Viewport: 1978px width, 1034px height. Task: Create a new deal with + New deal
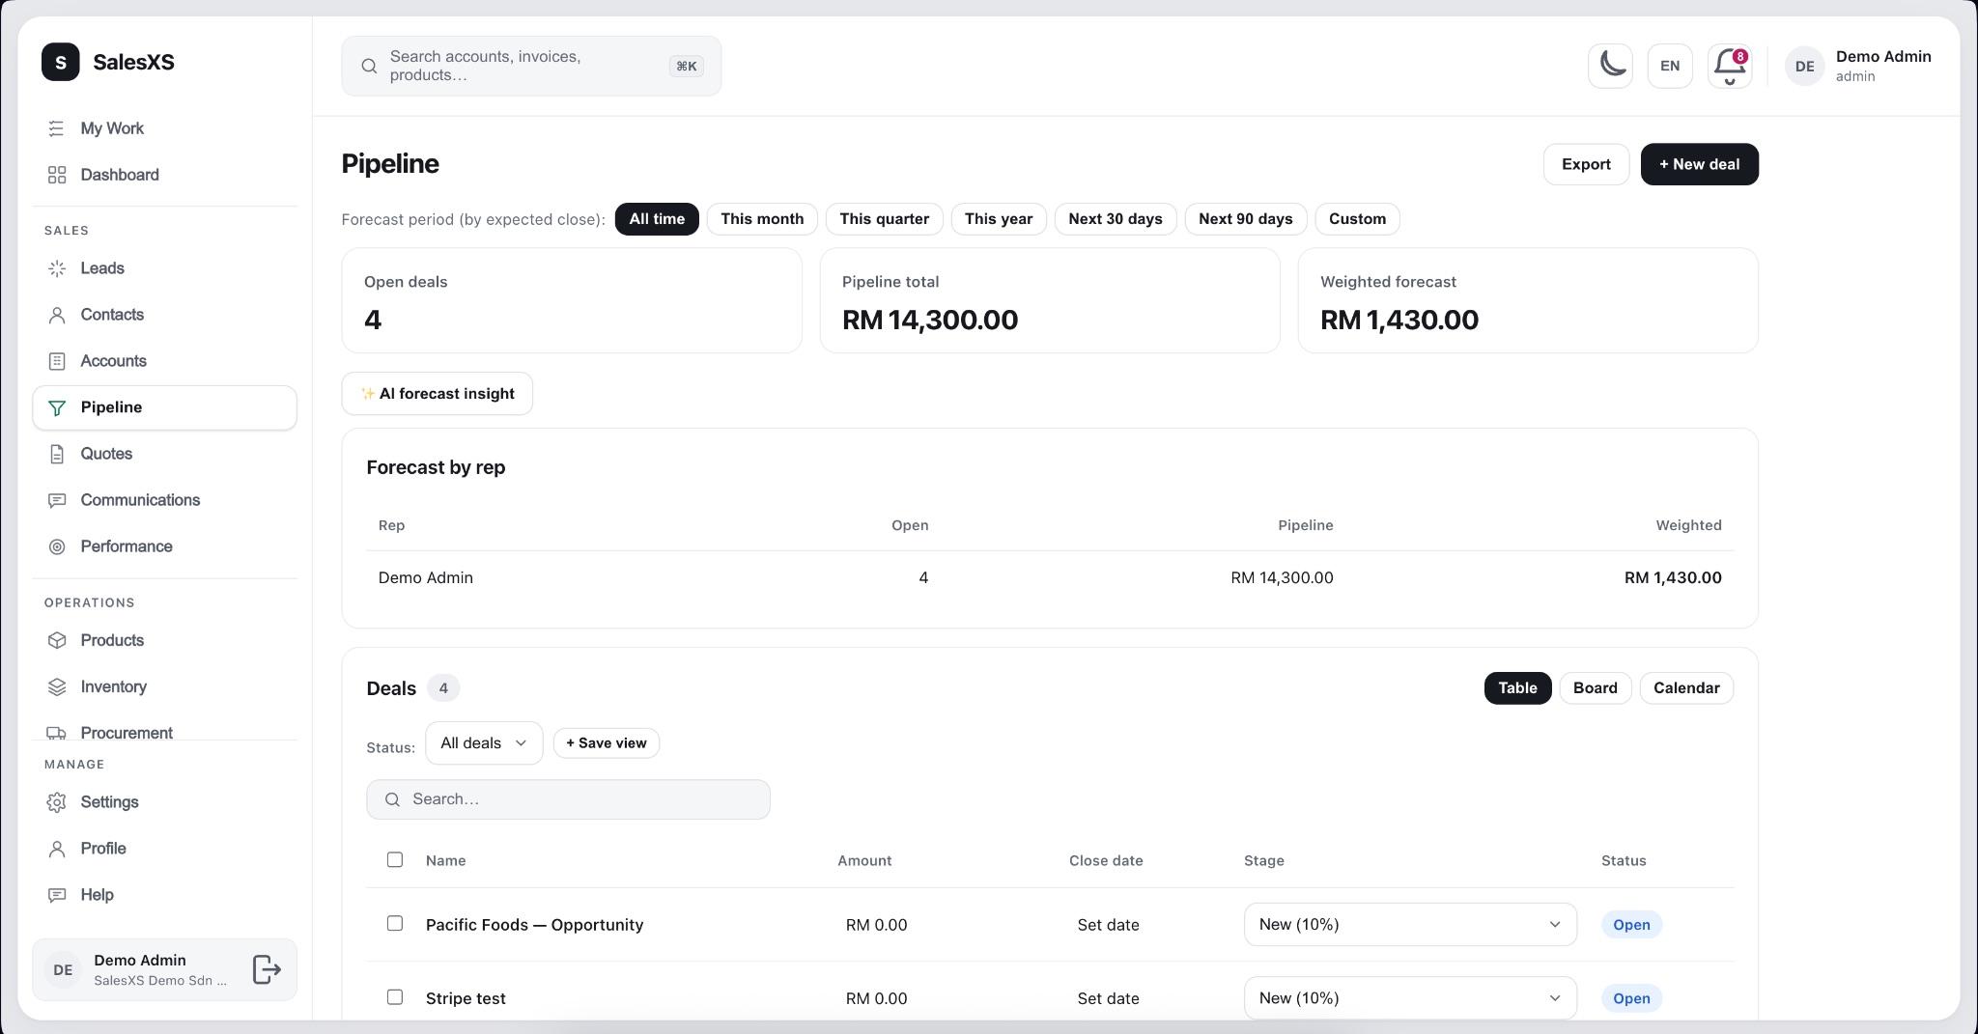point(1700,164)
